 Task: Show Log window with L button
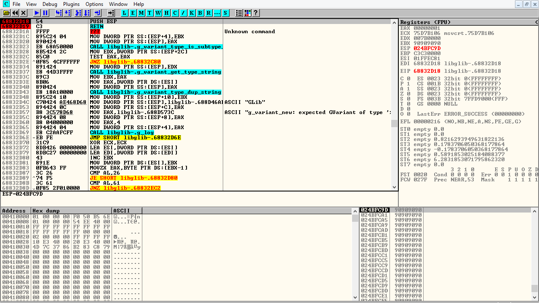tap(125, 13)
